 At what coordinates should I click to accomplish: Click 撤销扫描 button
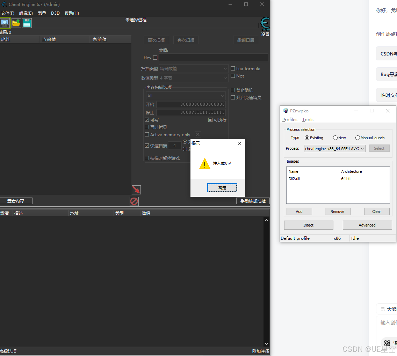[246, 40]
